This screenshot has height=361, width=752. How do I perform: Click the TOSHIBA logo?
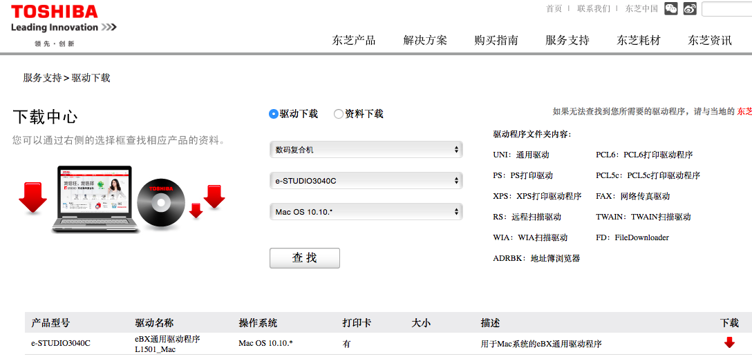(54, 12)
